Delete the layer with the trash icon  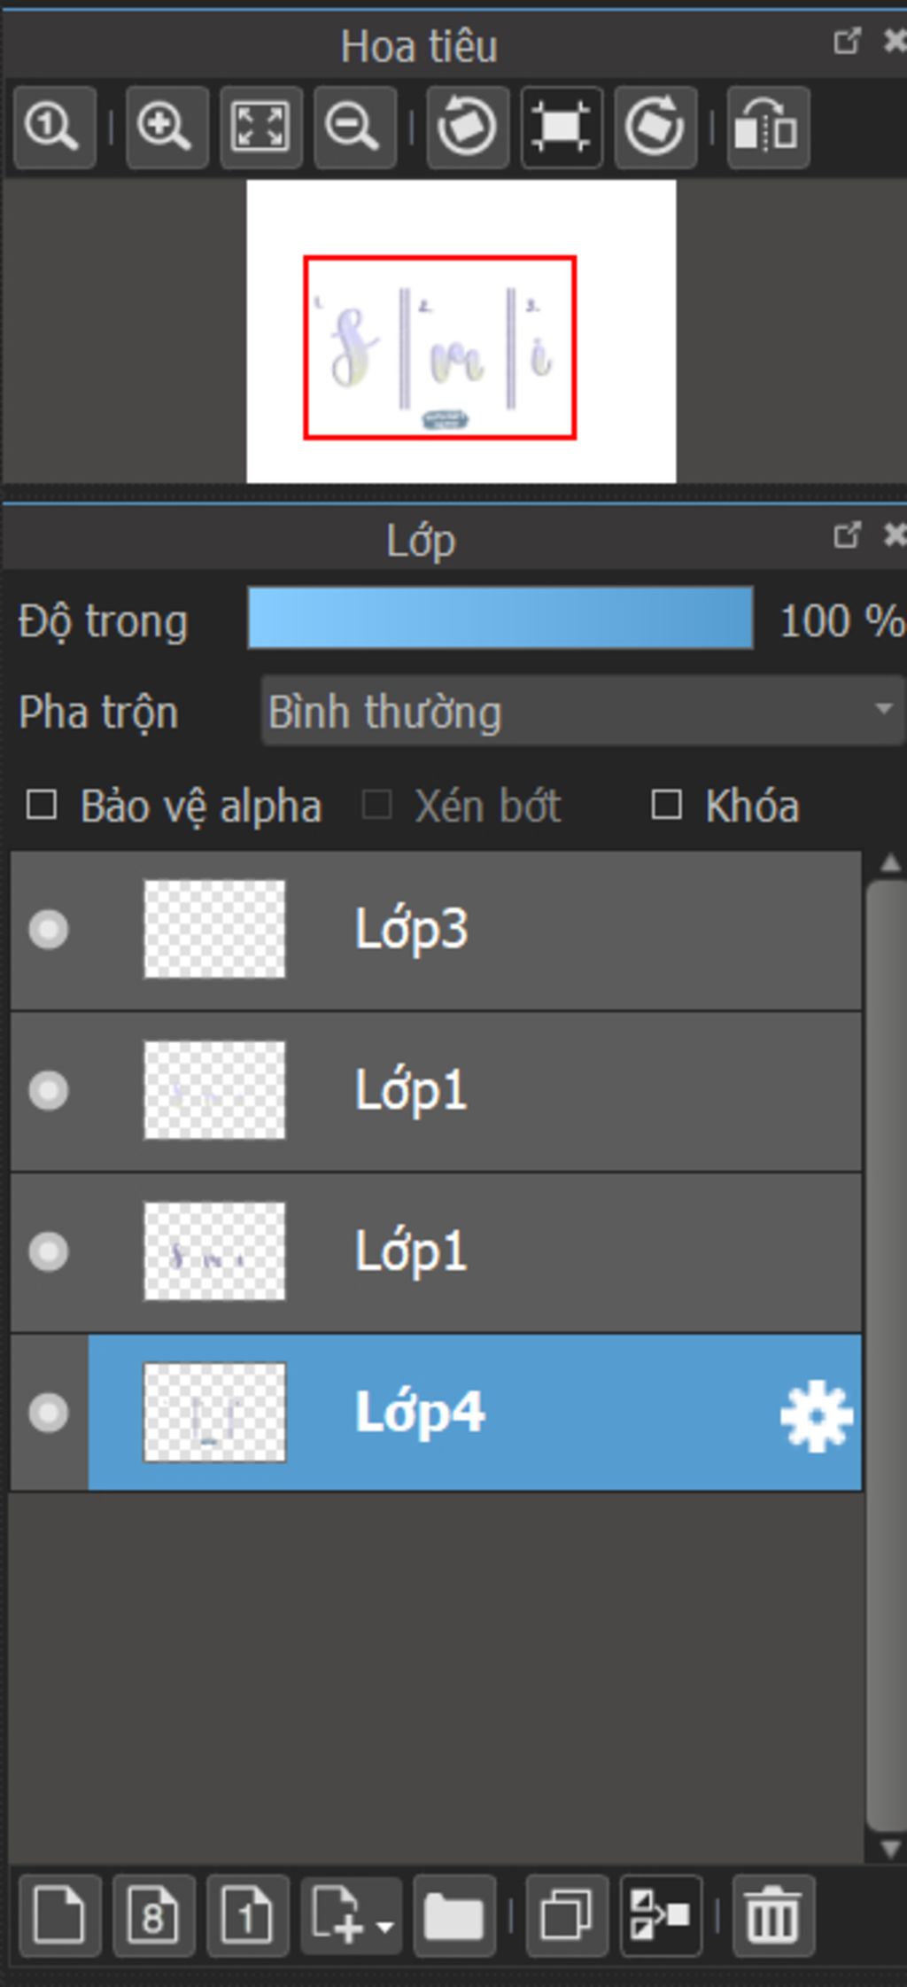[x=772, y=1916]
